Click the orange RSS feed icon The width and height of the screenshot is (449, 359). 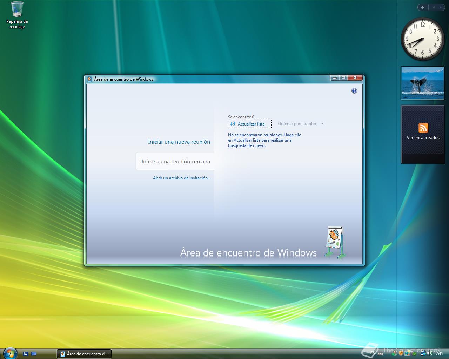pyautogui.click(x=423, y=128)
